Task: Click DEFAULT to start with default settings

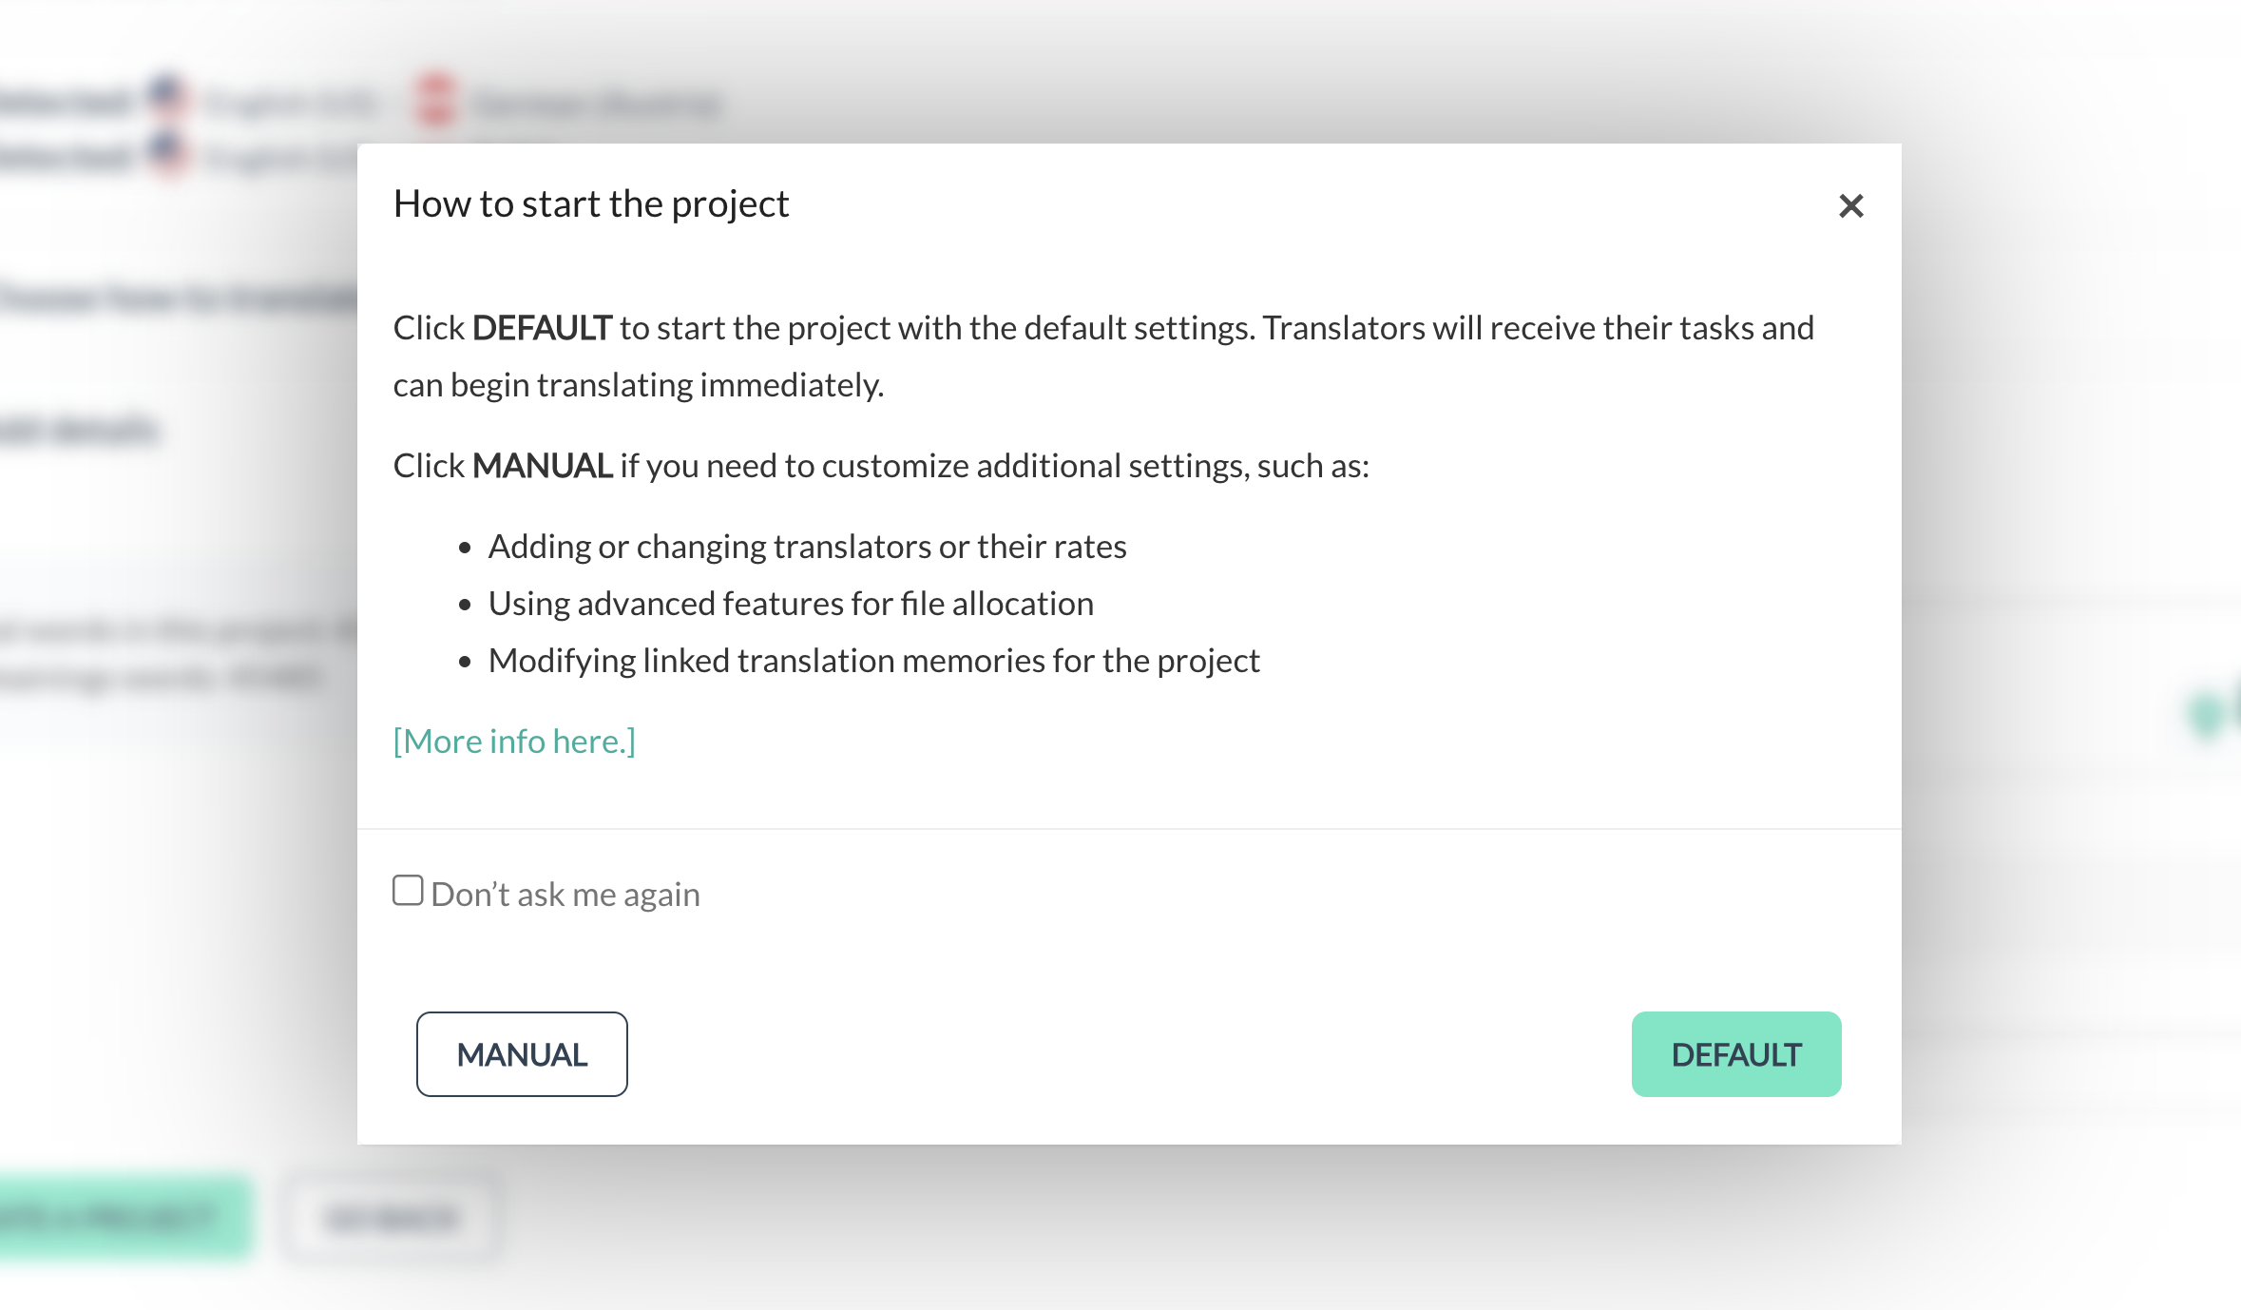Action: (1736, 1054)
